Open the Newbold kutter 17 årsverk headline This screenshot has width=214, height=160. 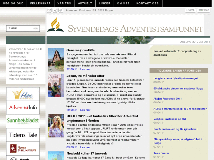pos(87,153)
